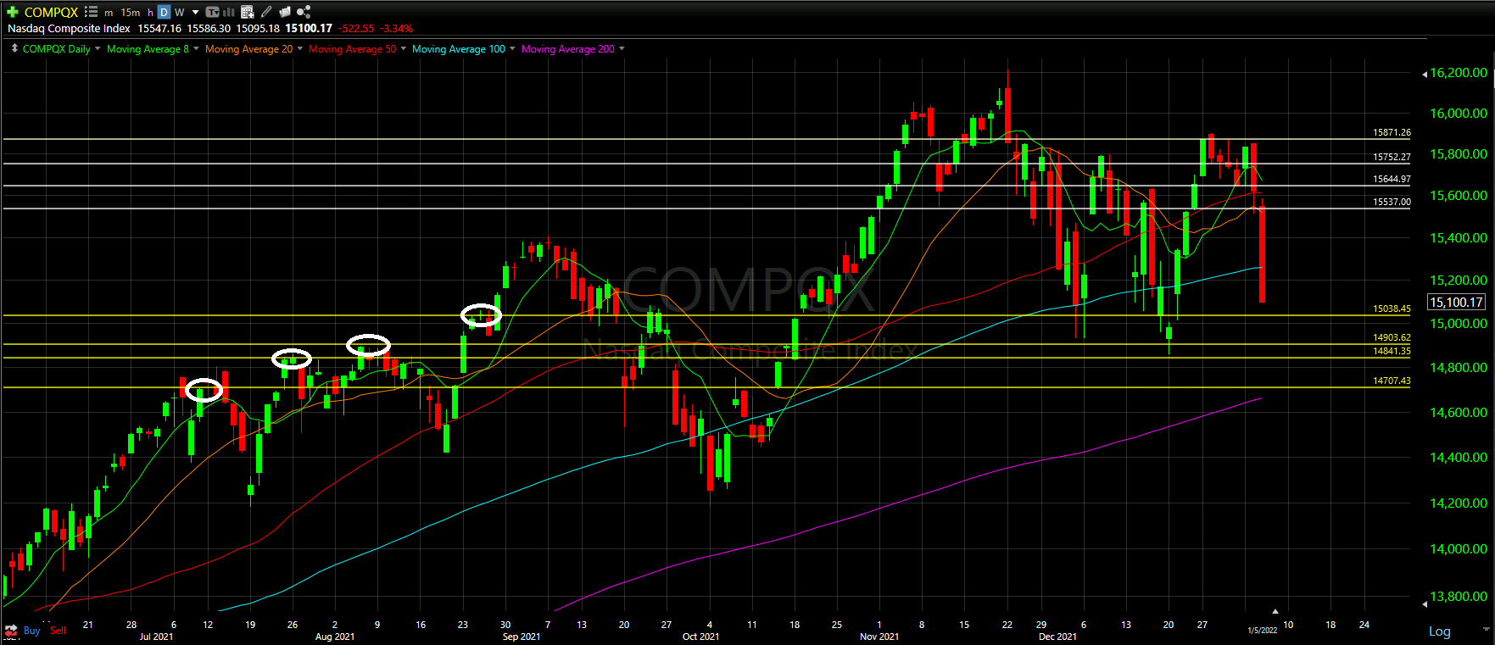The image size is (1495, 645).
Task: Click the last price 15100.17 in header
Action: [309, 29]
